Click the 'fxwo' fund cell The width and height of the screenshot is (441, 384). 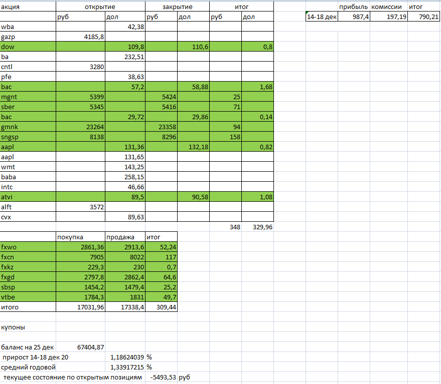point(28,247)
